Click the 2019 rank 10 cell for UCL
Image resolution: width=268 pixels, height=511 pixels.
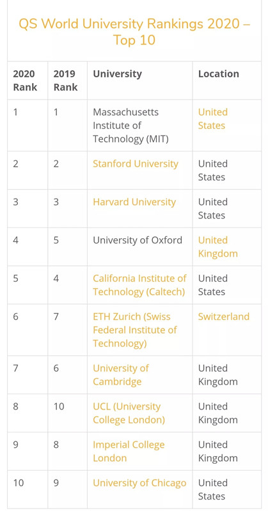(x=68, y=413)
